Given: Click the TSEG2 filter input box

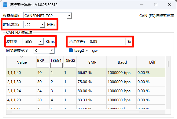Looking at the screenshot, I should tap(70, 65).
